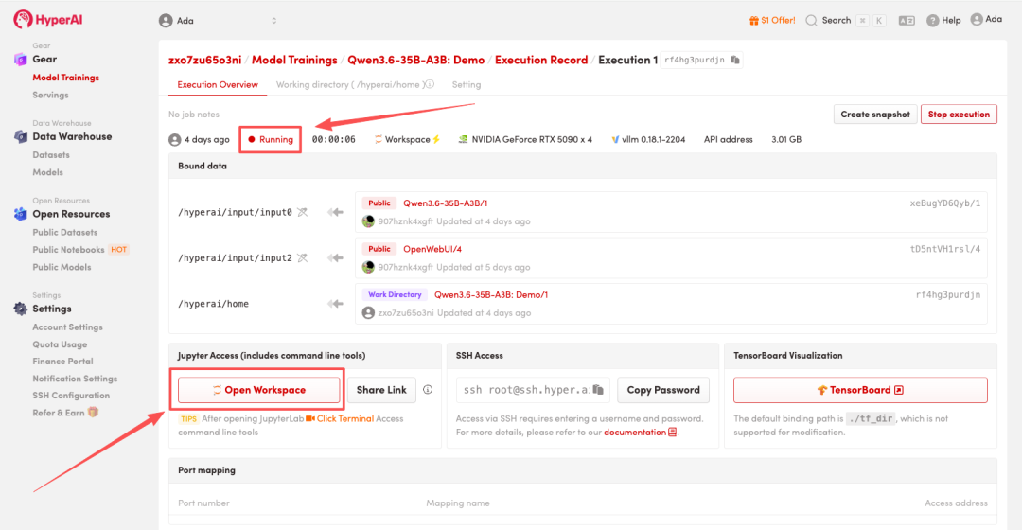This screenshot has width=1022, height=530.
Task: Follow the documentation link under SSH Access
Action: [x=635, y=432]
